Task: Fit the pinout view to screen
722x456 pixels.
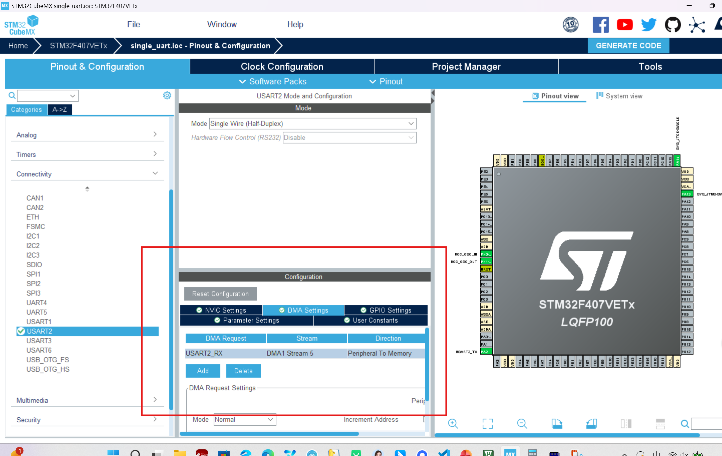Action: point(487,424)
